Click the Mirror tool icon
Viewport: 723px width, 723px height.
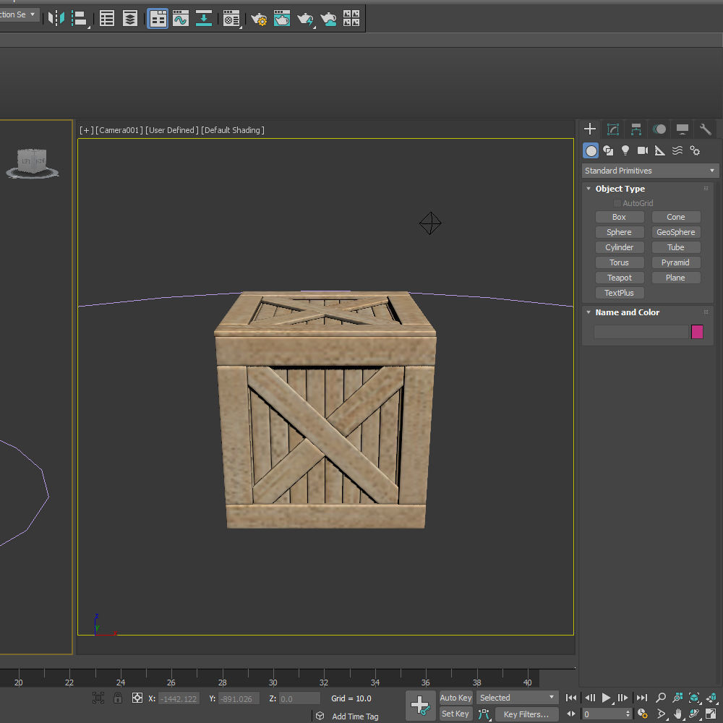pos(56,19)
